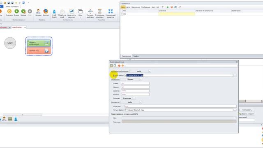Screen dimensions: 263x148
Task: Open the captcha manual input tool icon
Action: click(x=72, y=12)
